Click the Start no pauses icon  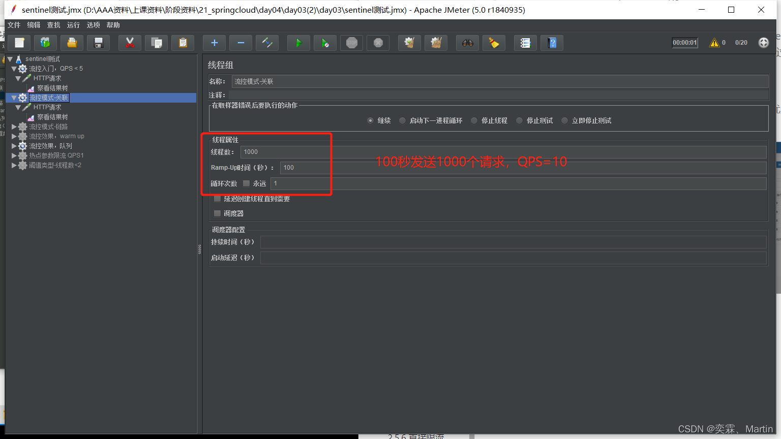click(325, 43)
